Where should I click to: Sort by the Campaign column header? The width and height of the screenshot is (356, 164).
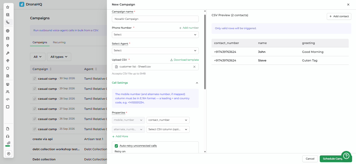42,69
